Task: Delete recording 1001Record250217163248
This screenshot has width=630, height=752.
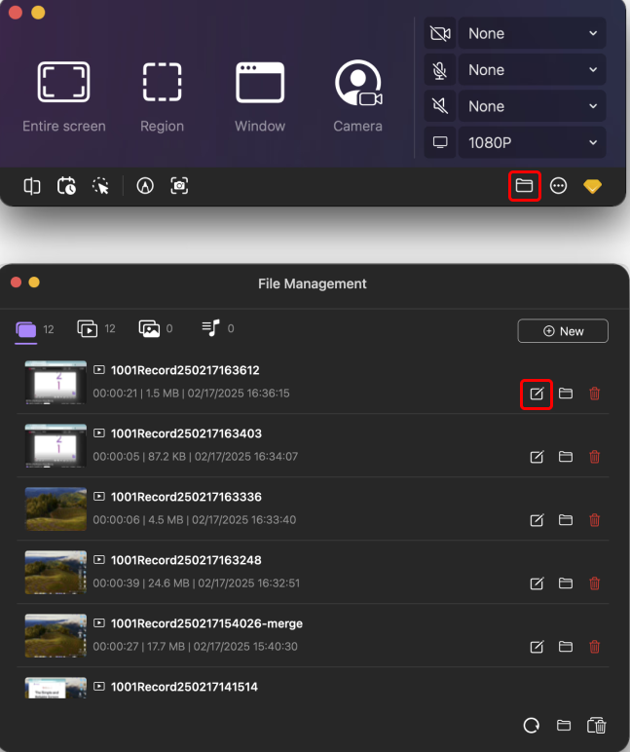Action: pyautogui.click(x=595, y=583)
